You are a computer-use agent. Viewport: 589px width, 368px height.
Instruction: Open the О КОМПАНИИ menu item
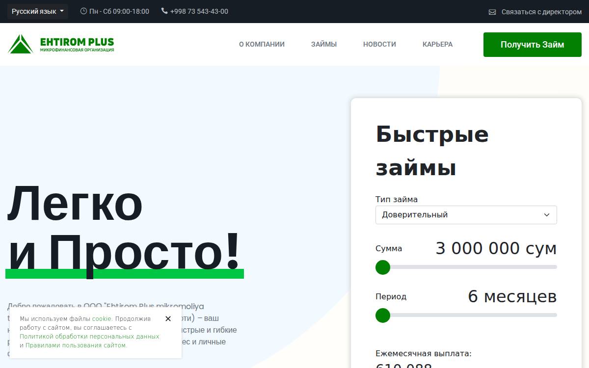262,44
